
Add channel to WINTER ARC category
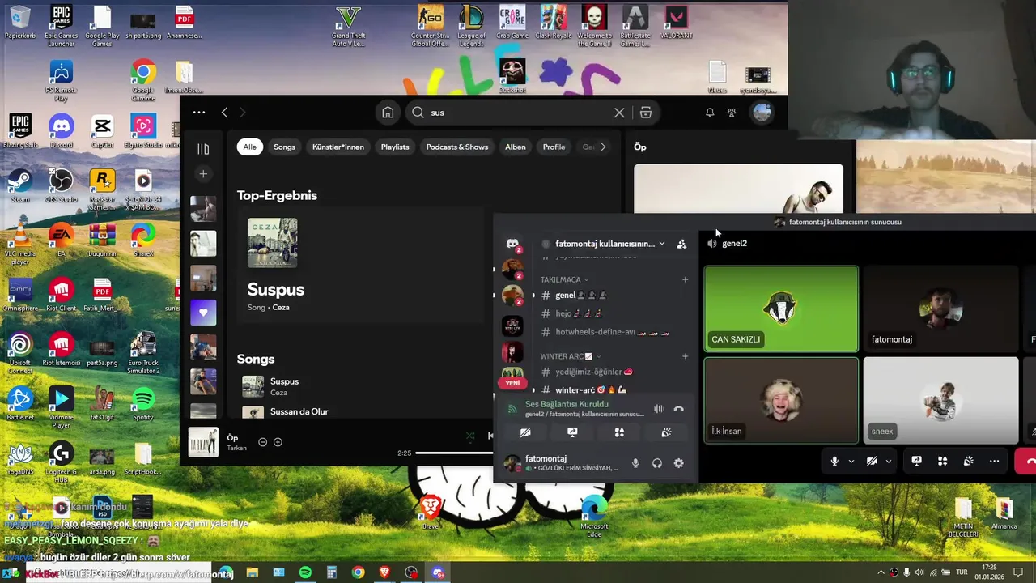click(x=685, y=356)
